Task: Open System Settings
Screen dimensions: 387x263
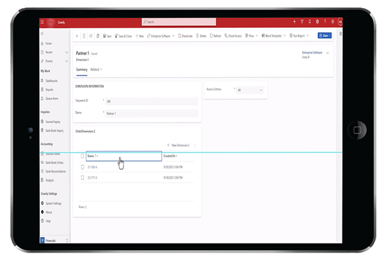Action: coord(51,204)
